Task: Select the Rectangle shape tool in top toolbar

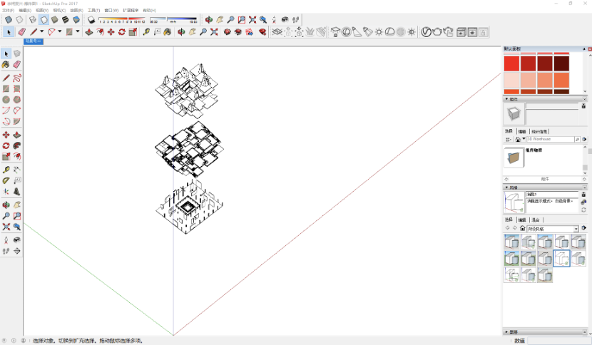Action: (x=69, y=32)
